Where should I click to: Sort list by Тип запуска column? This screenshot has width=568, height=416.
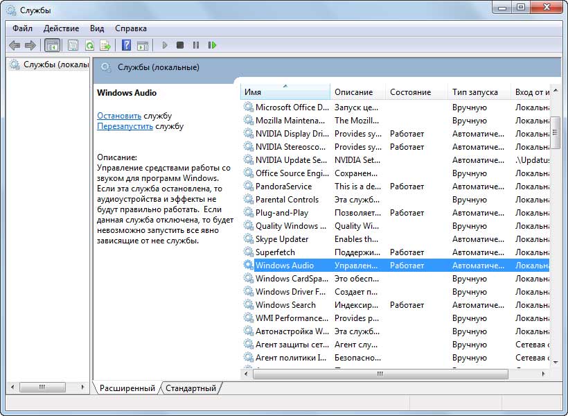click(x=475, y=92)
